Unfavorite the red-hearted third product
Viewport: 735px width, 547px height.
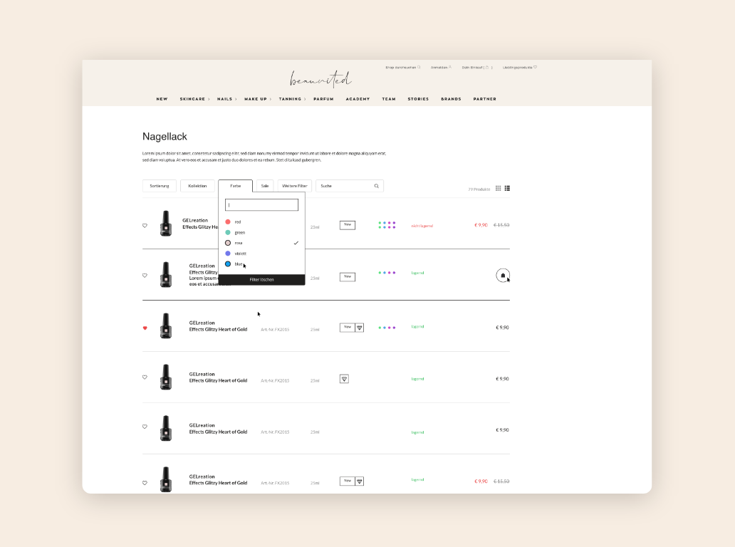(x=145, y=328)
